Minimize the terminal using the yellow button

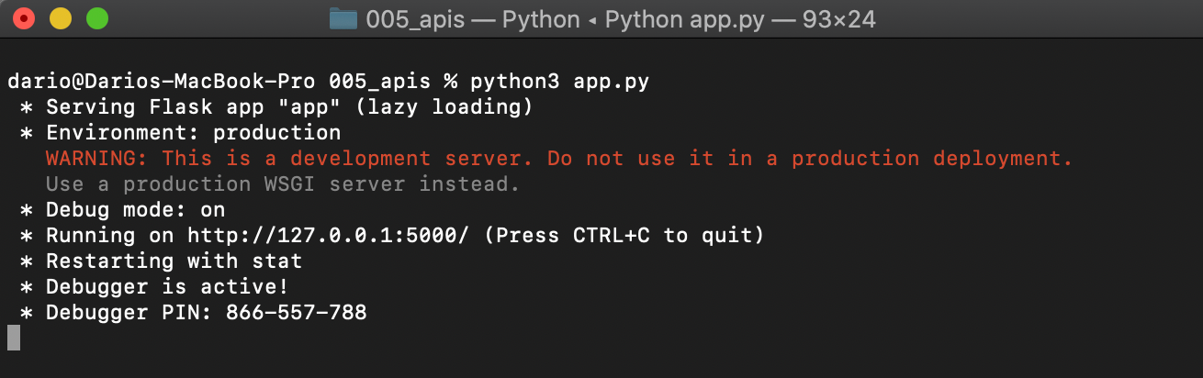(x=61, y=17)
